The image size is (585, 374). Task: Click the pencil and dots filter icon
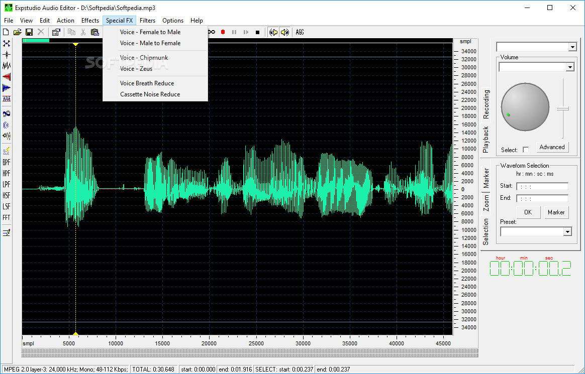click(x=7, y=151)
